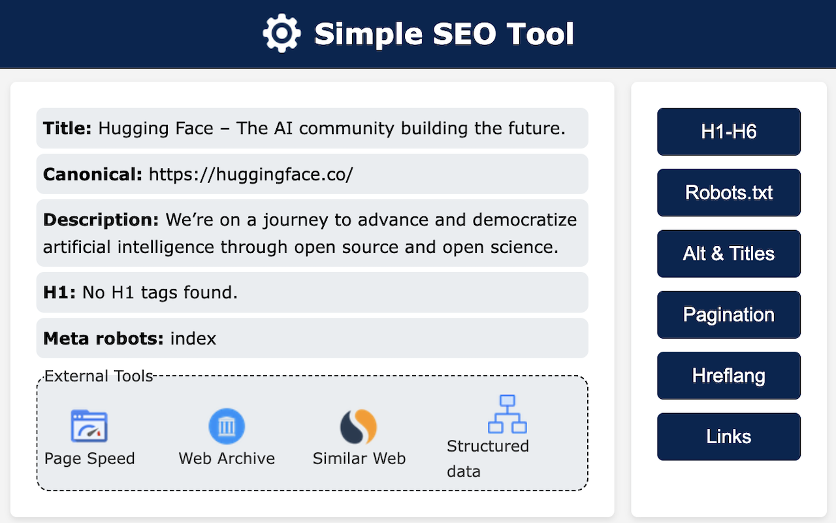
Task: Open the Links analysis panel
Action: click(728, 436)
